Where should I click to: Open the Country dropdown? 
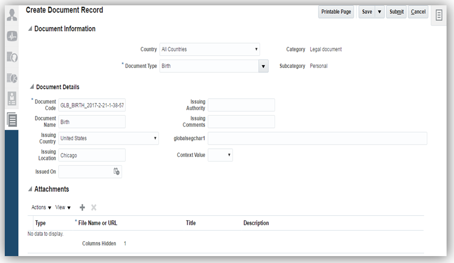click(x=209, y=49)
